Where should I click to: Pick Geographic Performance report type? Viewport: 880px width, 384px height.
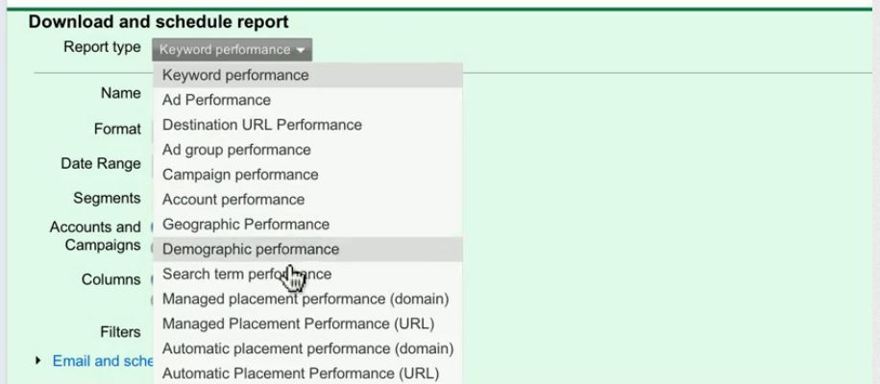307,225
